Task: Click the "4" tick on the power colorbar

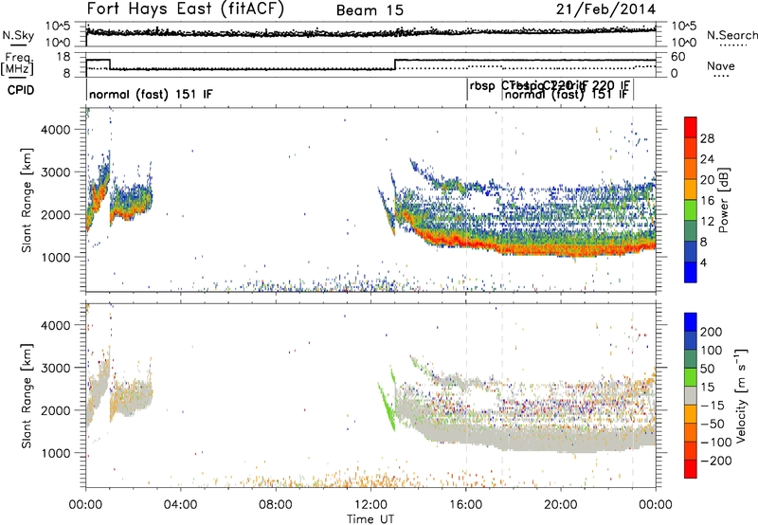Action: pos(704,262)
